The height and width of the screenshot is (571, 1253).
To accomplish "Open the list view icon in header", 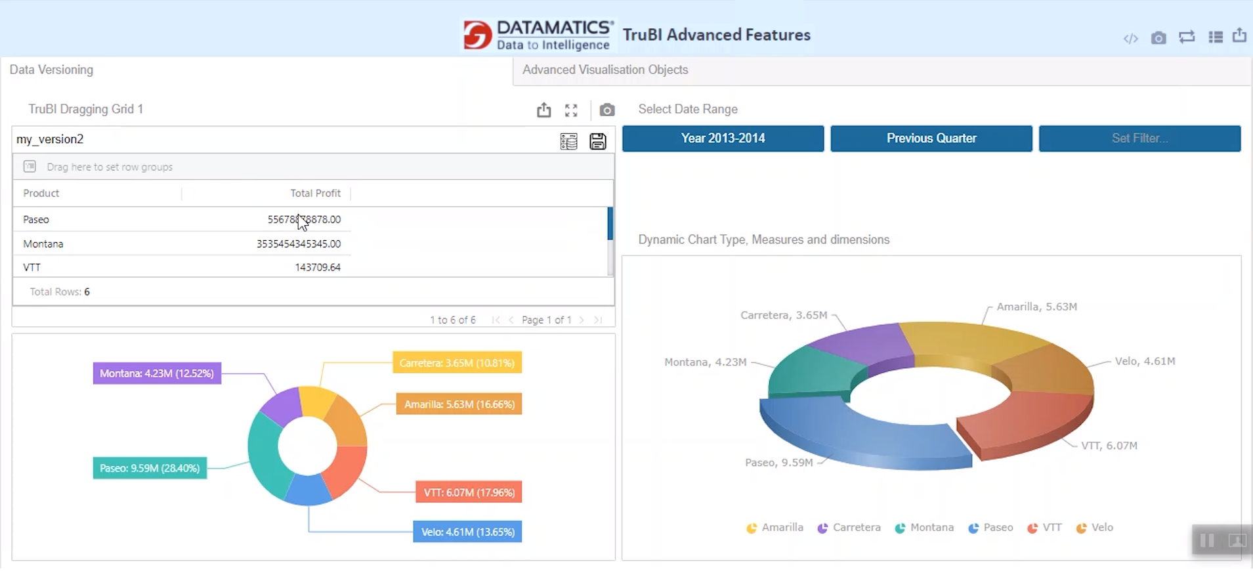I will coord(1216,37).
